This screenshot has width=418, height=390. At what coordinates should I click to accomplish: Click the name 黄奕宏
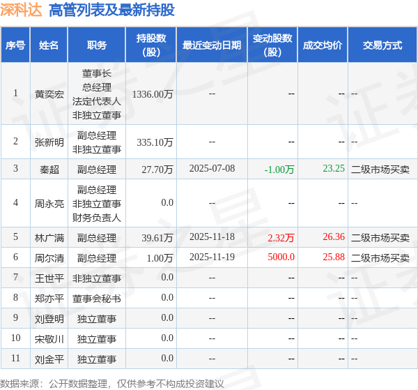[x=49, y=94]
